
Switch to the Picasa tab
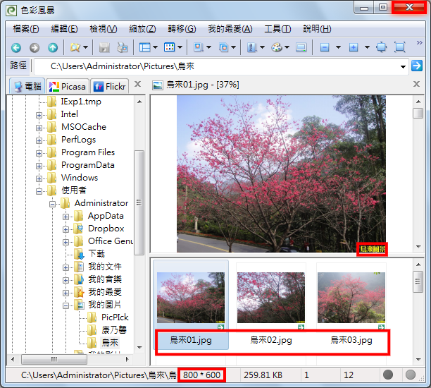[x=68, y=87]
